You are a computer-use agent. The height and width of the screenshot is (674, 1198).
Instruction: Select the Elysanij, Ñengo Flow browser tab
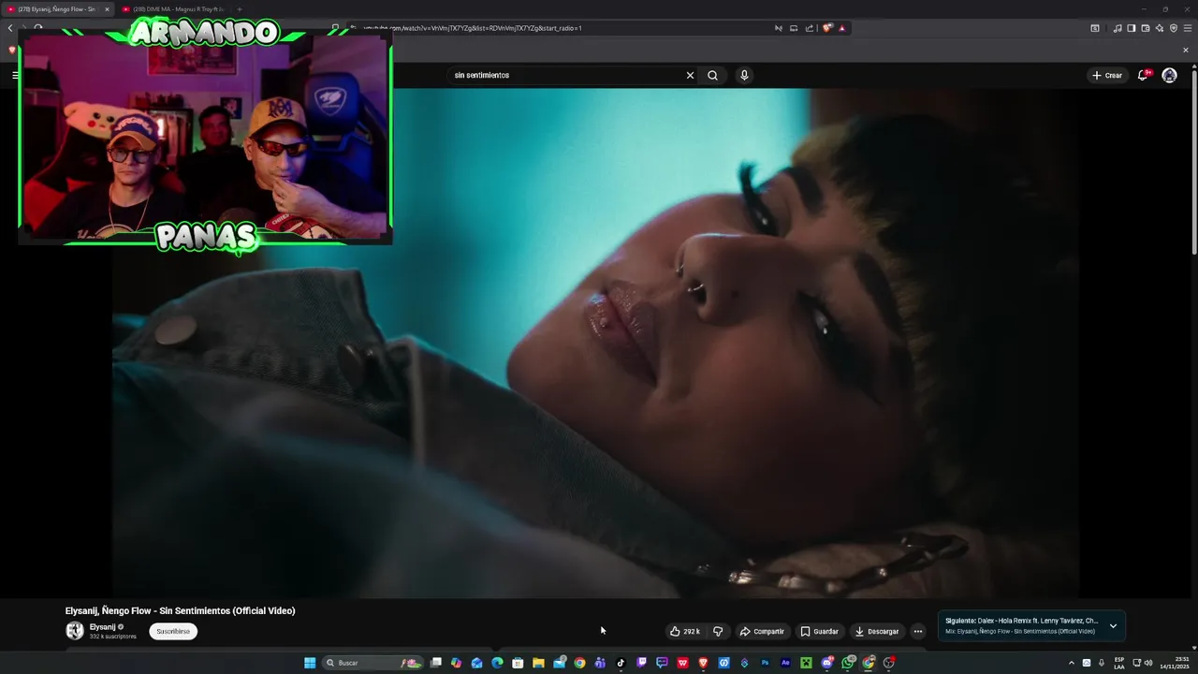58,9
